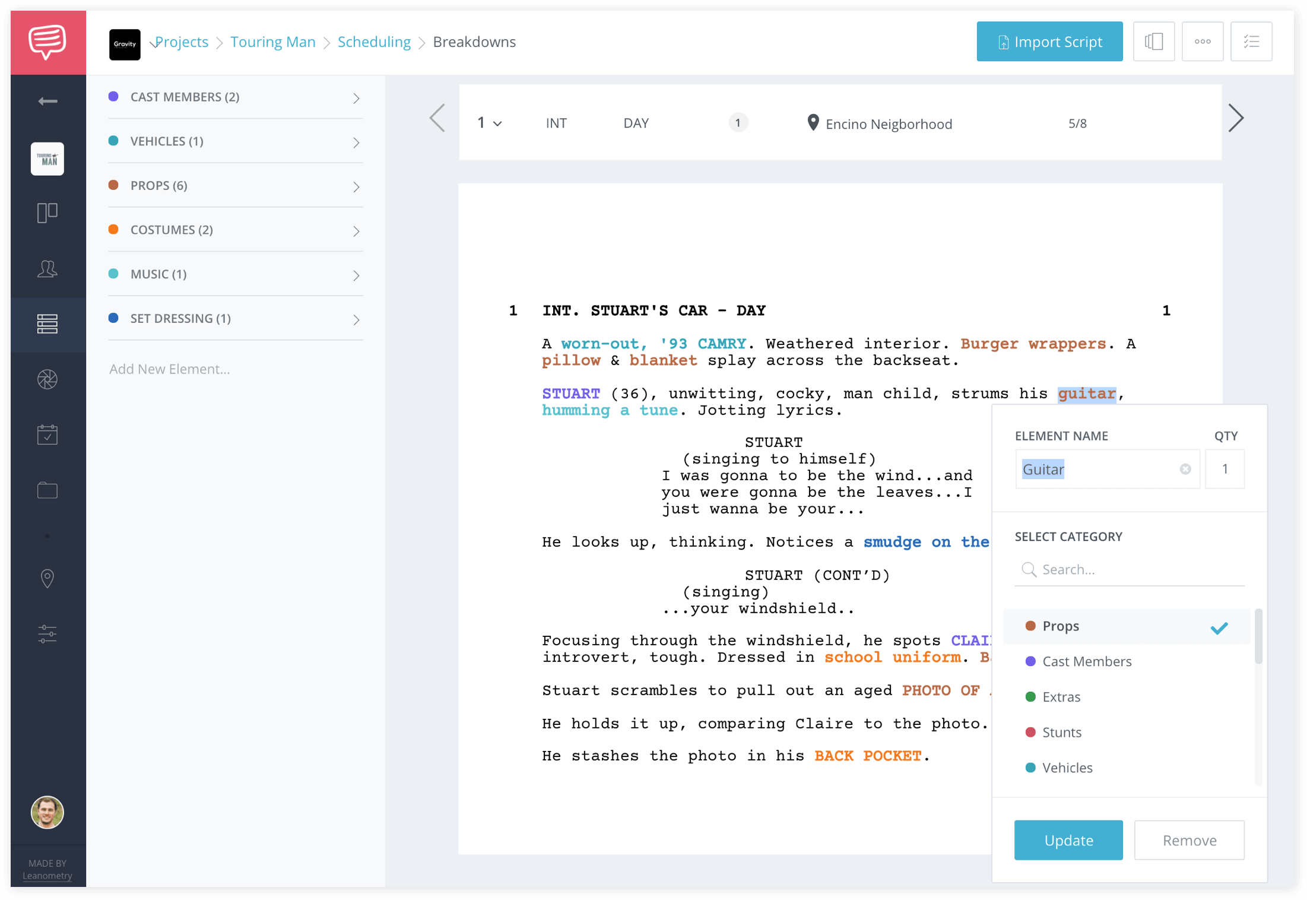Click Import Script button
1307x900 pixels.
(1050, 42)
